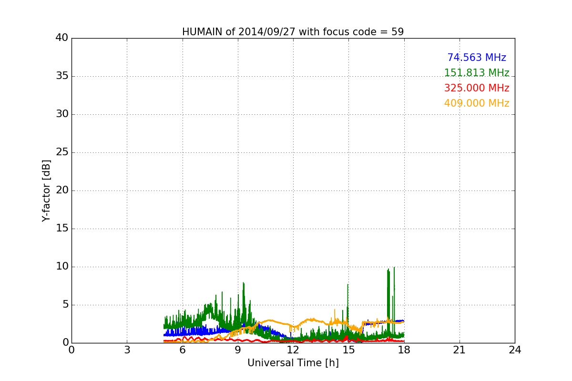Click y-axis tick label 30
The height and width of the screenshot is (381, 572).
point(62,114)
